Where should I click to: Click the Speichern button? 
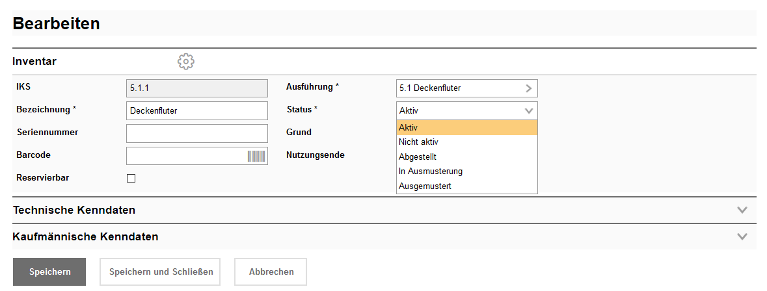49,272
